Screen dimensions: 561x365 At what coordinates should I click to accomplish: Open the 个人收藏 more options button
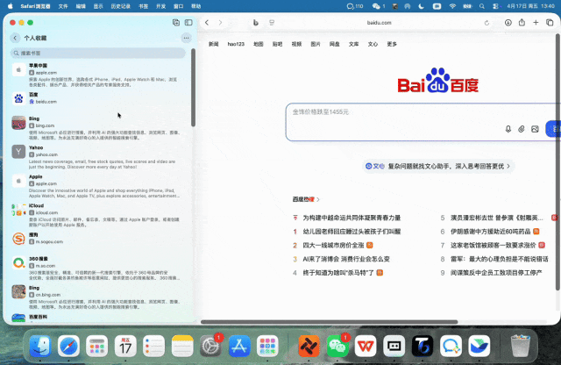[x=186, y=38]
